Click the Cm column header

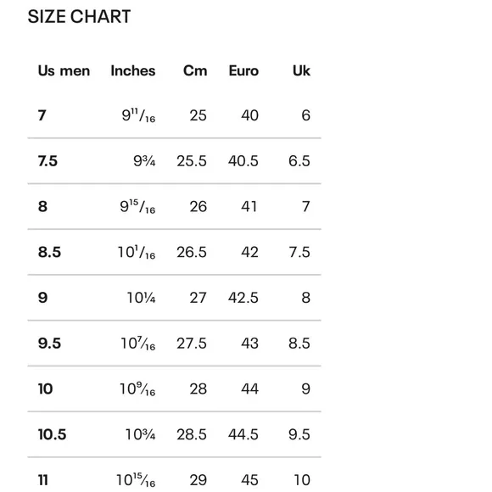195,71
